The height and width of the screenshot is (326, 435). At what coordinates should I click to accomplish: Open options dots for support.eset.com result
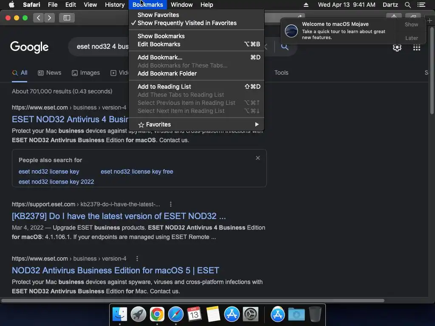pos(171,204)
